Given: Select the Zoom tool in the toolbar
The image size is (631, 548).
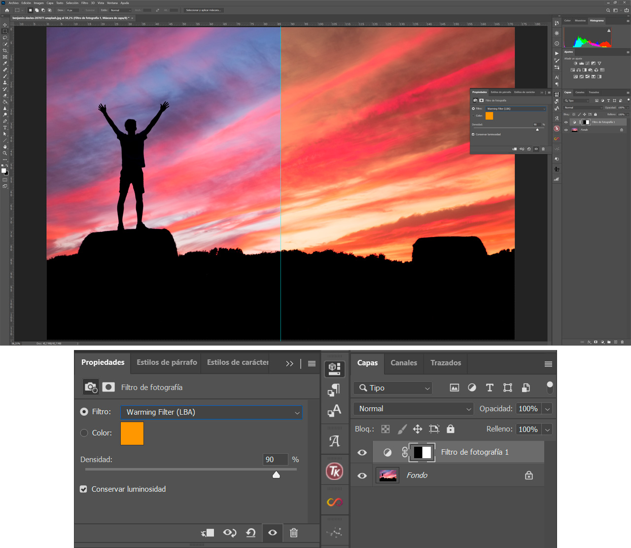Looking at the screenshot, I should pos(4,153).
